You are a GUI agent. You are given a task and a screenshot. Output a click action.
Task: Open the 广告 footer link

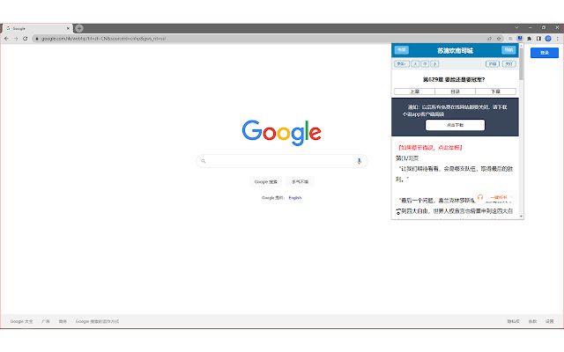click(x=46, y=321)
